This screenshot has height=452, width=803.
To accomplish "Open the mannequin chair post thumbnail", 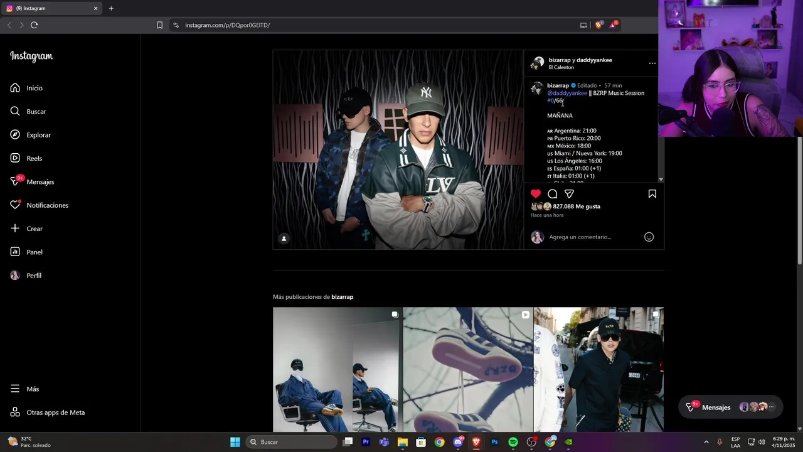I will click(x=337, y=369).
